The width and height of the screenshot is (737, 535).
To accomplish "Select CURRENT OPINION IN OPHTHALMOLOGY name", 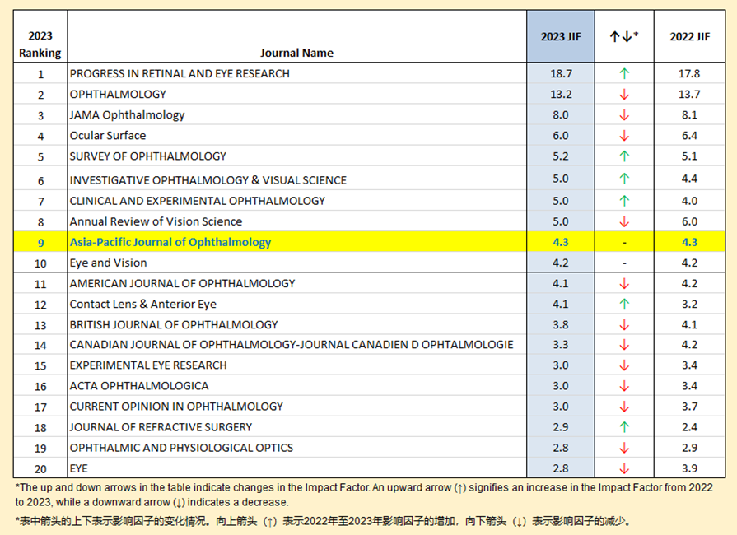I will 176,407.
